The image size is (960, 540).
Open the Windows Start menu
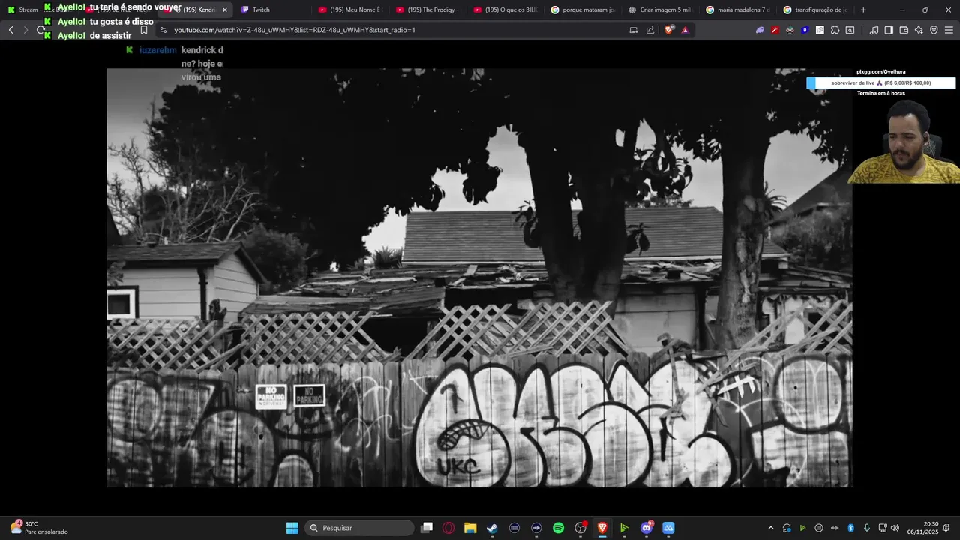(x=292, y=528)
